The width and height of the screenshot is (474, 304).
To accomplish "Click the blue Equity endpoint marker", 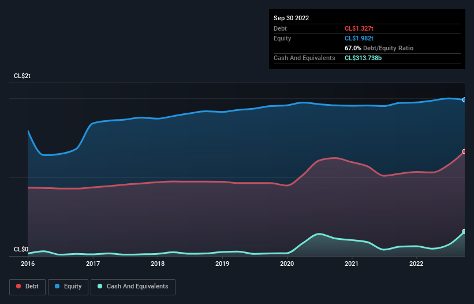I will coord(464,100).
